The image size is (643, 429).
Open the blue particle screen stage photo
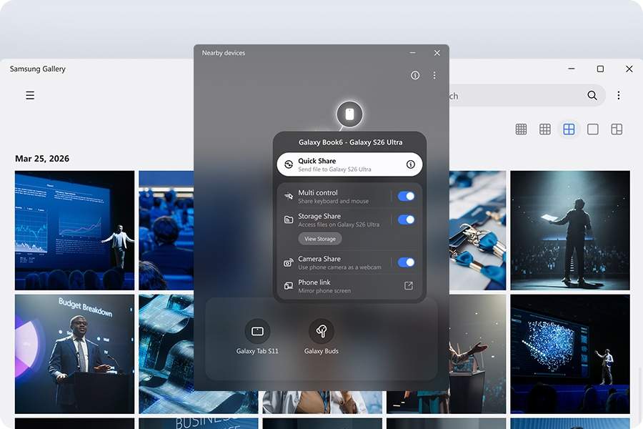570,354
